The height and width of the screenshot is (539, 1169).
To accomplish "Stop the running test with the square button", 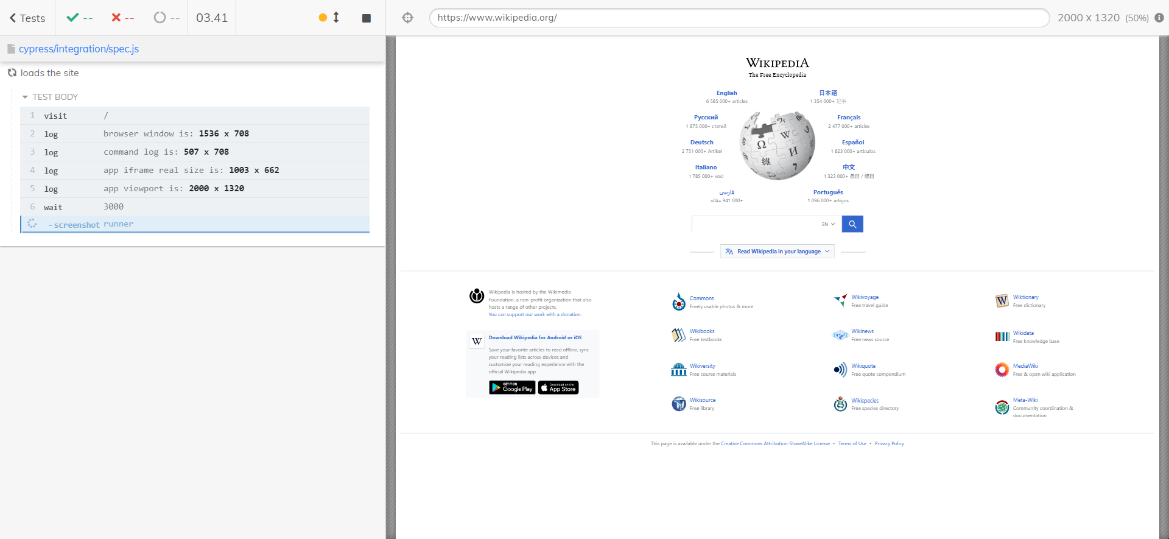I will click(x=367, y=18).
